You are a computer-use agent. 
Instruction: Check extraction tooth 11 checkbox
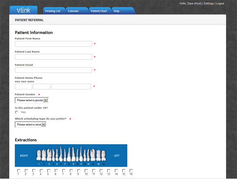[94, 171]
